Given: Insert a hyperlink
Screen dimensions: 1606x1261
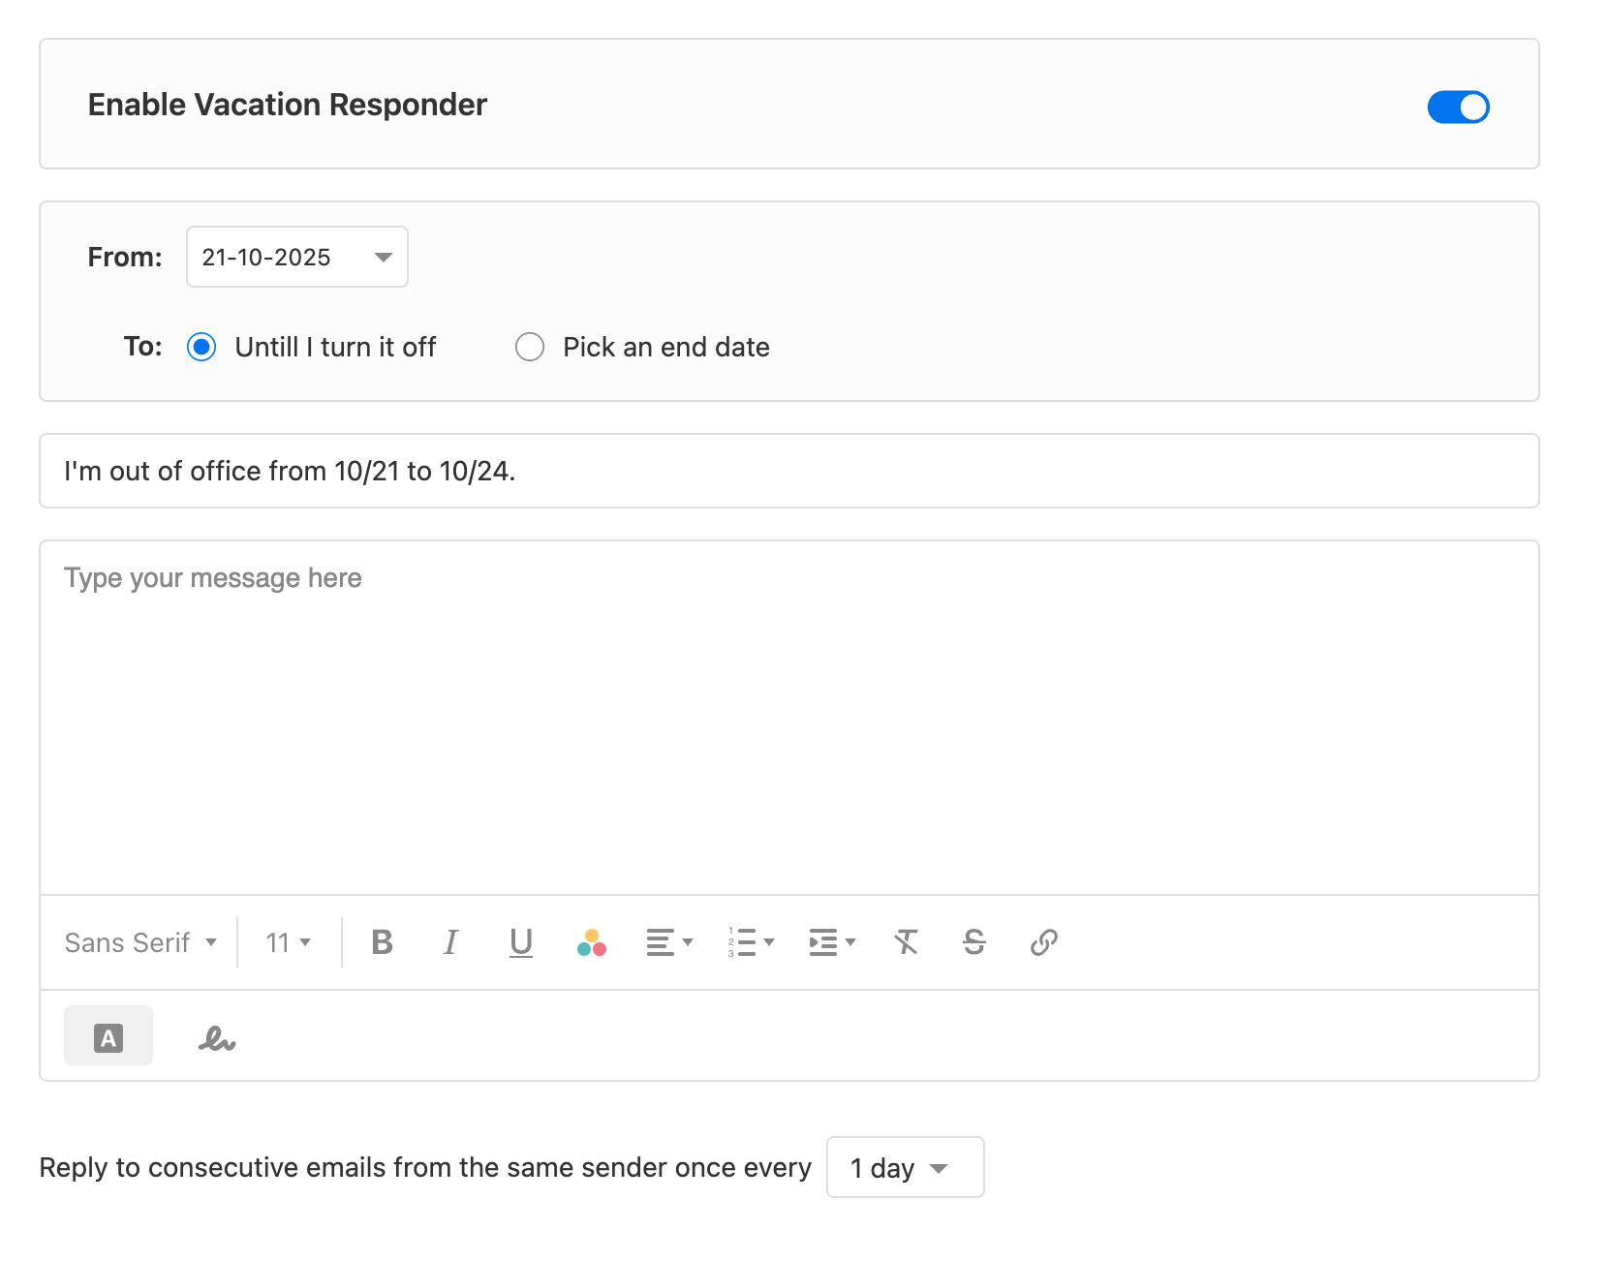Looking at the screenshot, I should tap(1043, 941).
